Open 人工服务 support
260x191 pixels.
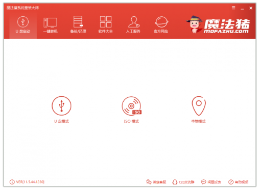[133, 25]
